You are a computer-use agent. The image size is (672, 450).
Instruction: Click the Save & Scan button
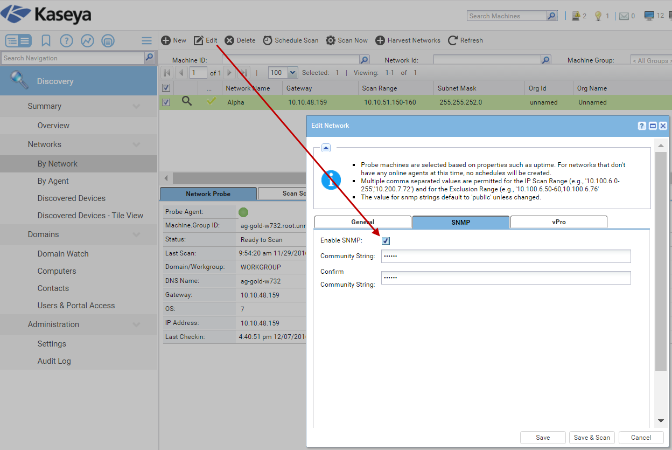coord(592,438)
